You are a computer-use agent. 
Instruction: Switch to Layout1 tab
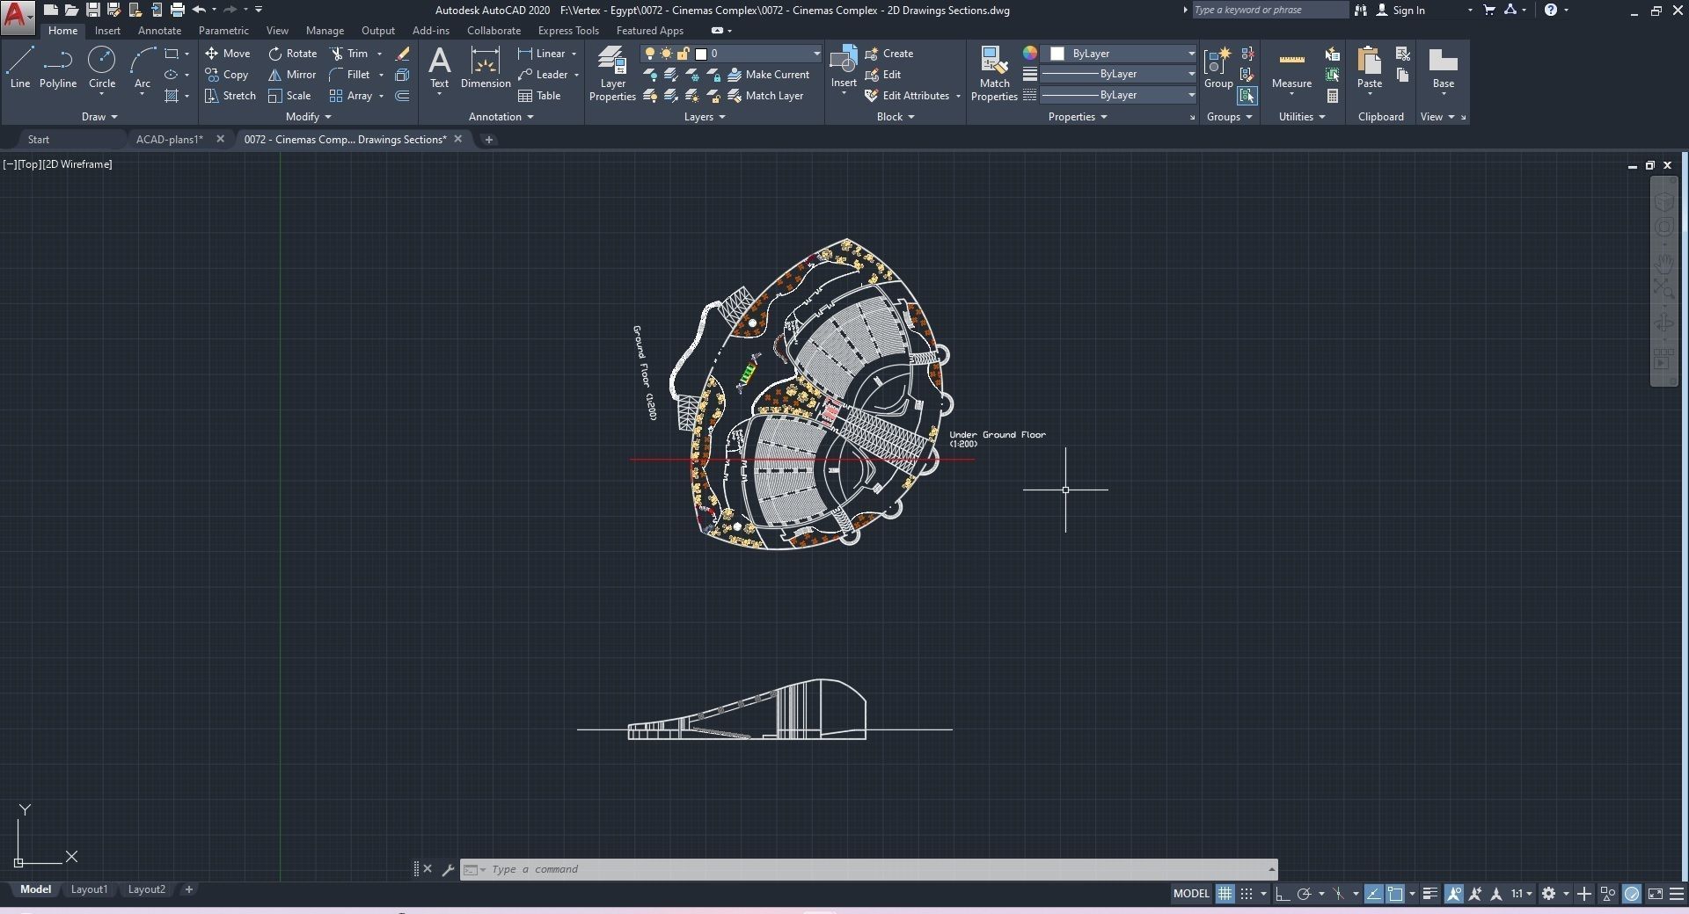coord(89,889)
